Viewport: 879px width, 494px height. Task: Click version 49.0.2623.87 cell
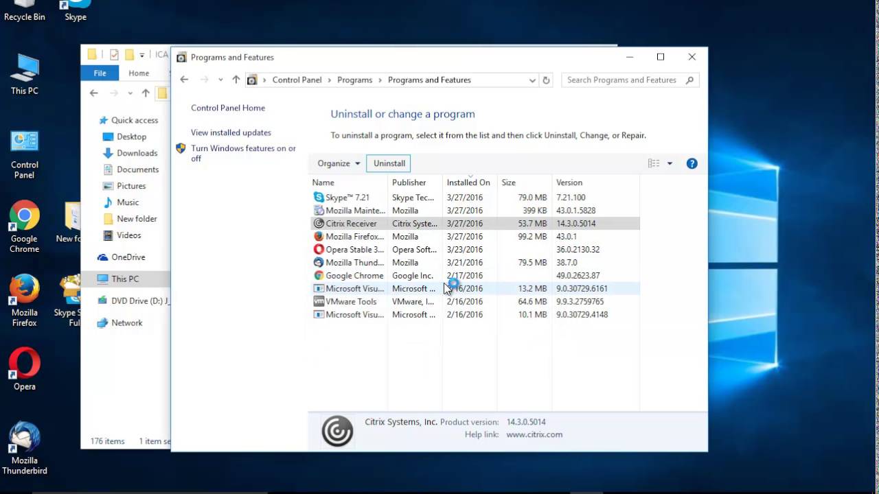(x=578, y=276)
